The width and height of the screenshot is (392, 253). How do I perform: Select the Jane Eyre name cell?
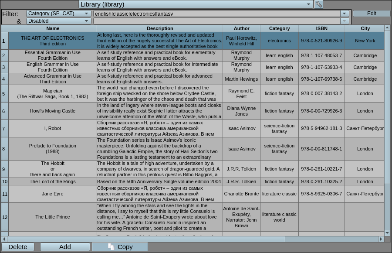[53, 194]
